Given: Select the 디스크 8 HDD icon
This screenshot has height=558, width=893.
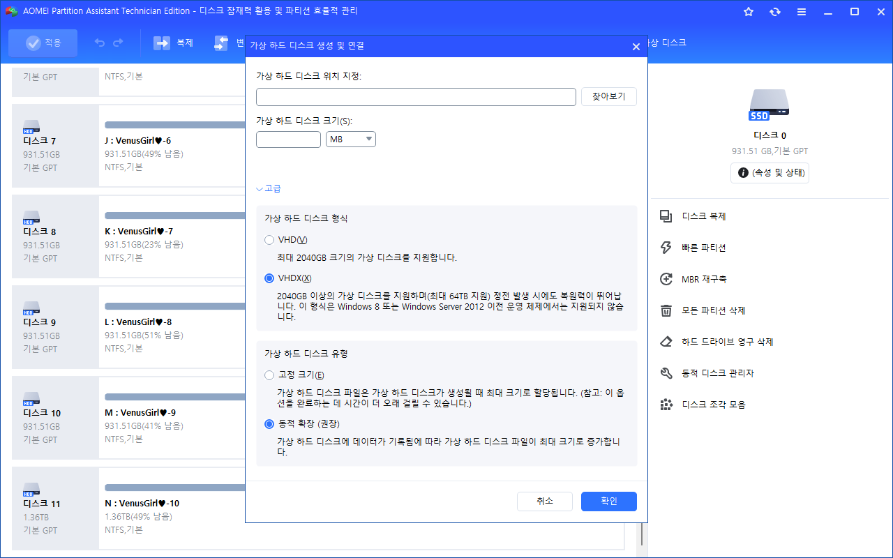Looking at the screenshot, I should 31,217.
